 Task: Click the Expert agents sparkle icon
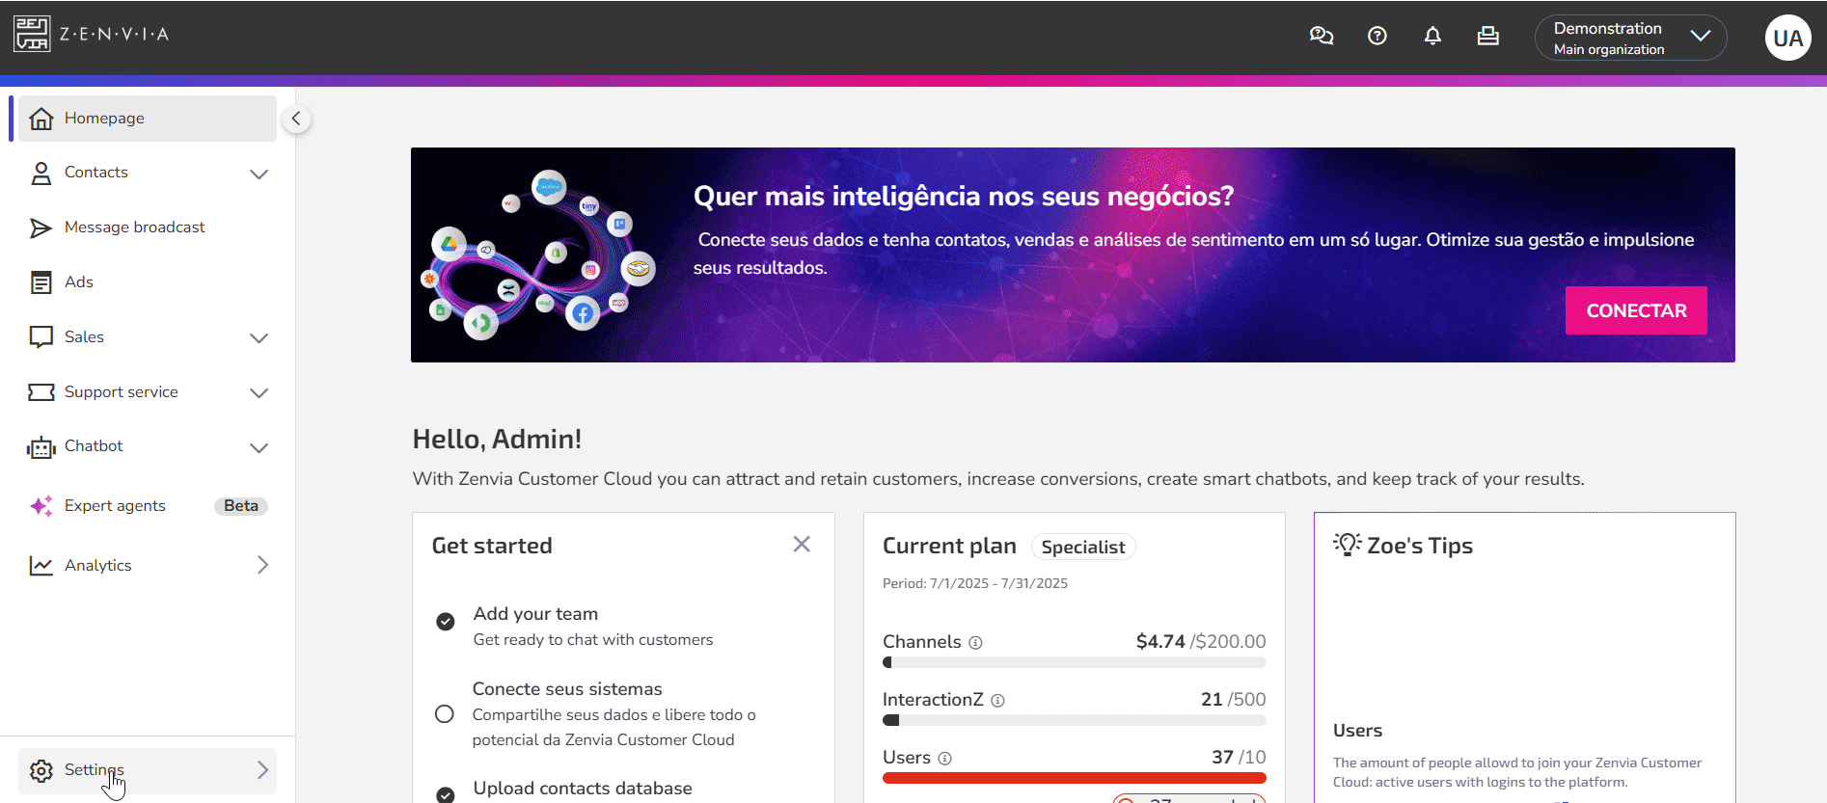pyautogui.click(x=41, y=506)
